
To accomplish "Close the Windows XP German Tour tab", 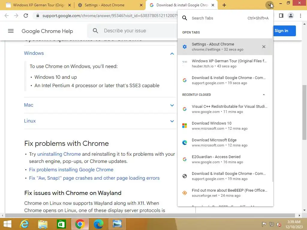I will (70, 5).
